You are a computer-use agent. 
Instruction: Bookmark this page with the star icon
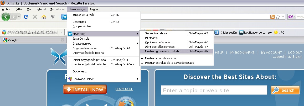[278, 17]
